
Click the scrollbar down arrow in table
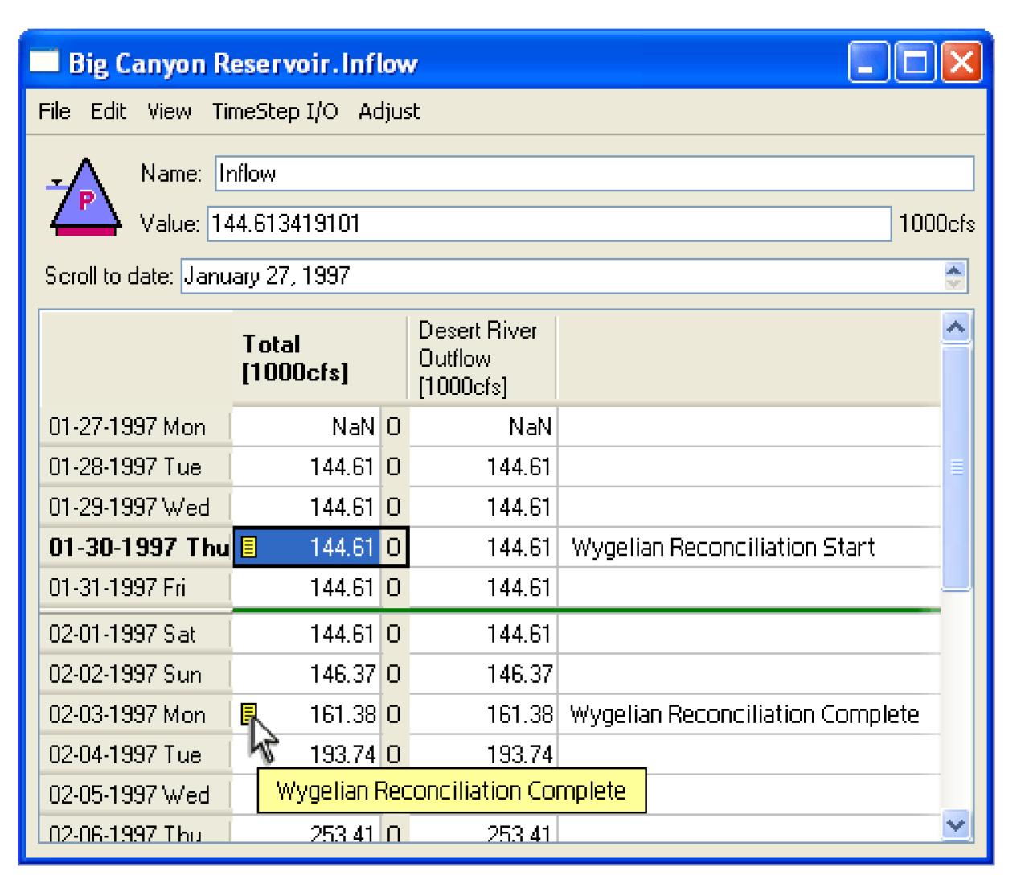pos(956,825)
